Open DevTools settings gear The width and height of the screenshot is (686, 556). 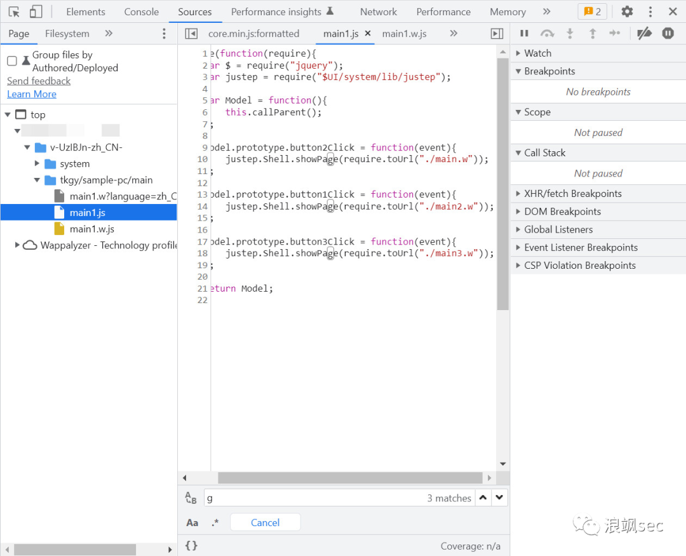pyautogui.click(x=627, y=12)
